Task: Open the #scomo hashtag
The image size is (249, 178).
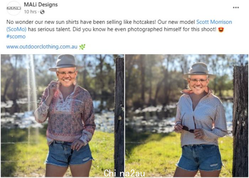Action: point(16,37)
